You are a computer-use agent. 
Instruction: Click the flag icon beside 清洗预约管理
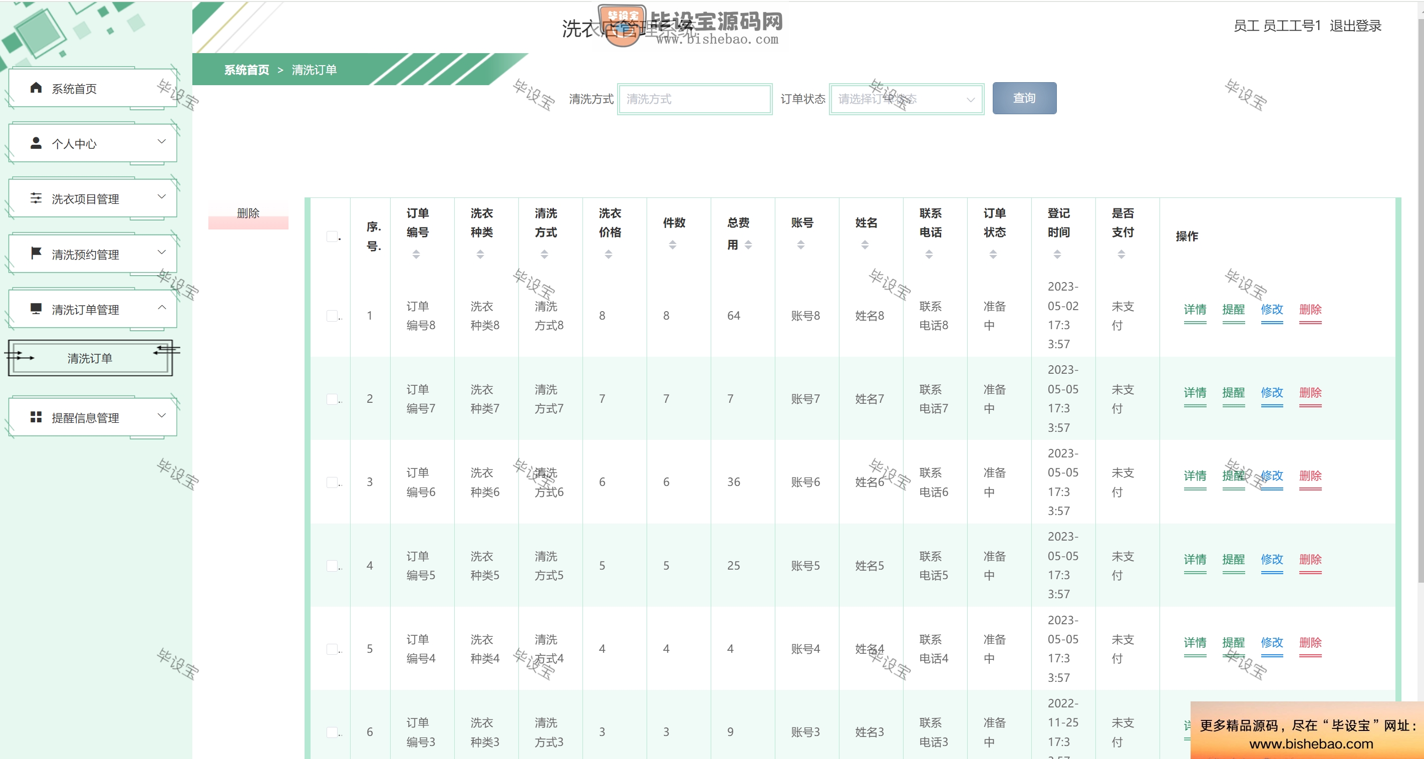pyautogui.click(x=36, y=253)
